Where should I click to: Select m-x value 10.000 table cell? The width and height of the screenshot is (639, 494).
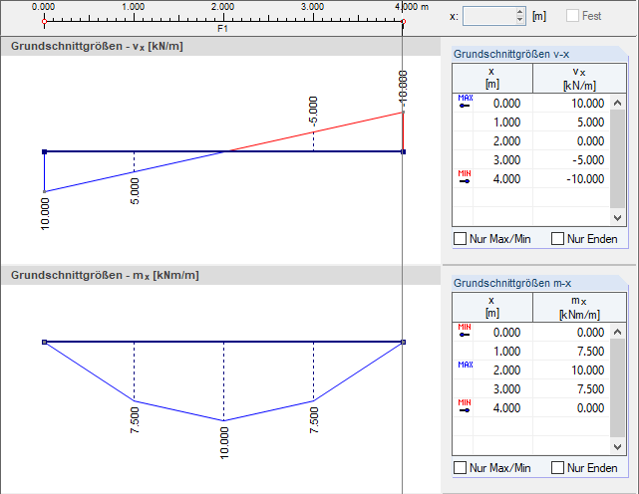pos(571,370)
